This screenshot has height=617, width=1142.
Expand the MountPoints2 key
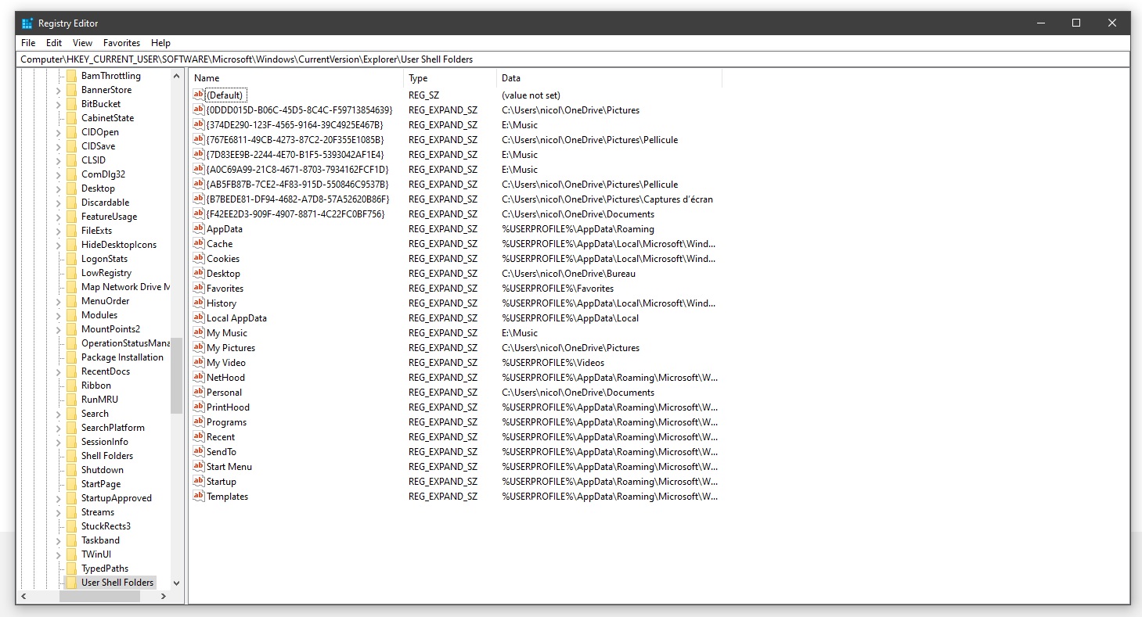pyautogui.click(x=58, y=329)
